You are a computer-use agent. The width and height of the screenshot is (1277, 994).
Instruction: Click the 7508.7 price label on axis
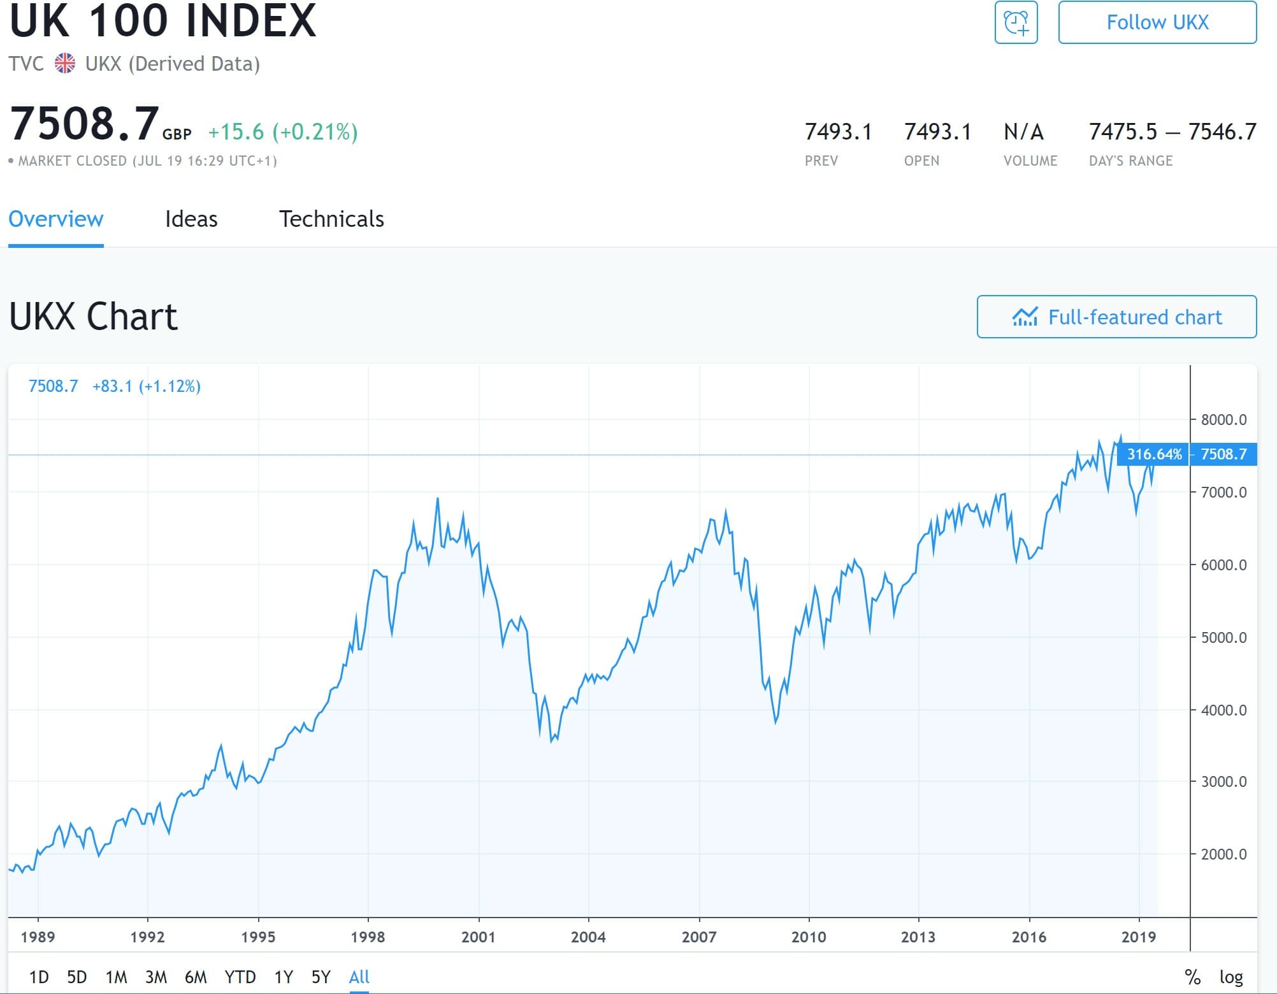(x=1223, y=454)
